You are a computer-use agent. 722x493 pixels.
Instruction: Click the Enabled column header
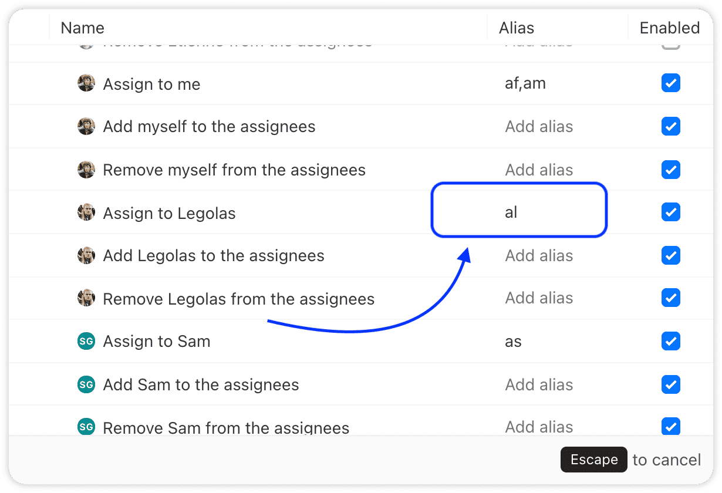pos(669,28)
